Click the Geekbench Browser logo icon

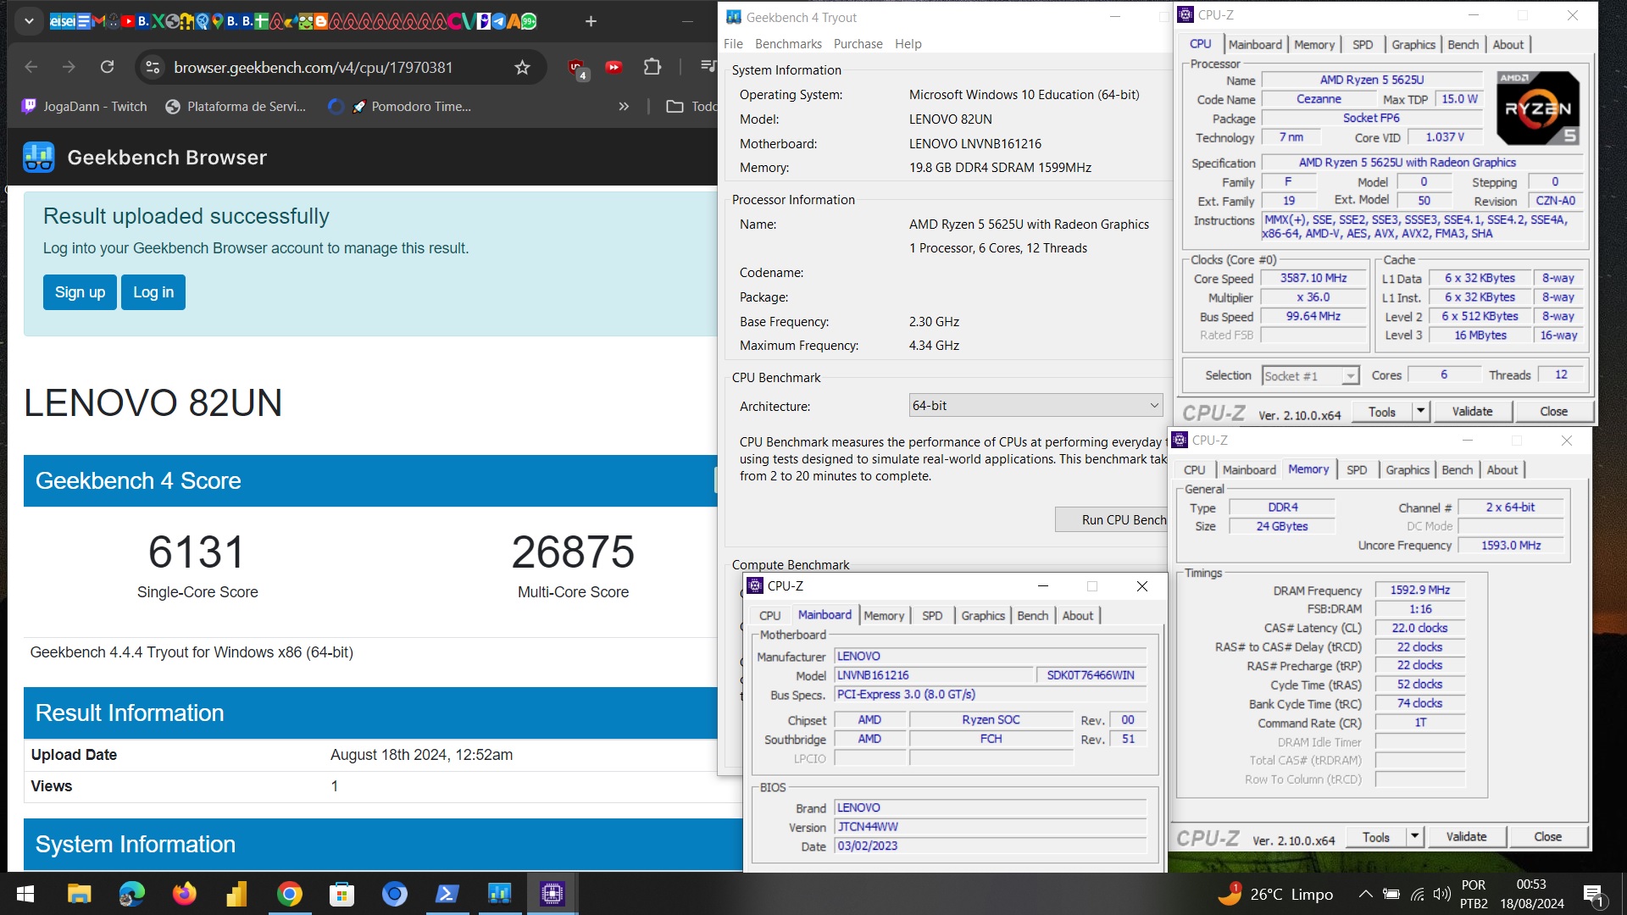pyautogui.click(x=39, y=158)
